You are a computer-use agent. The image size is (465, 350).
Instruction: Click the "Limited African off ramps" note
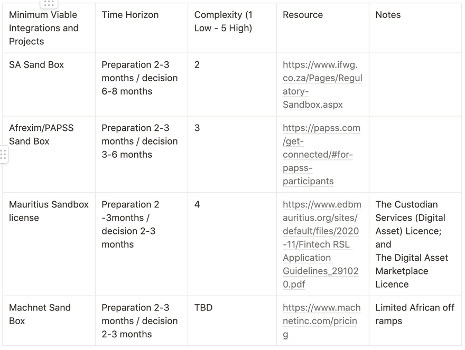click(414, 314)
